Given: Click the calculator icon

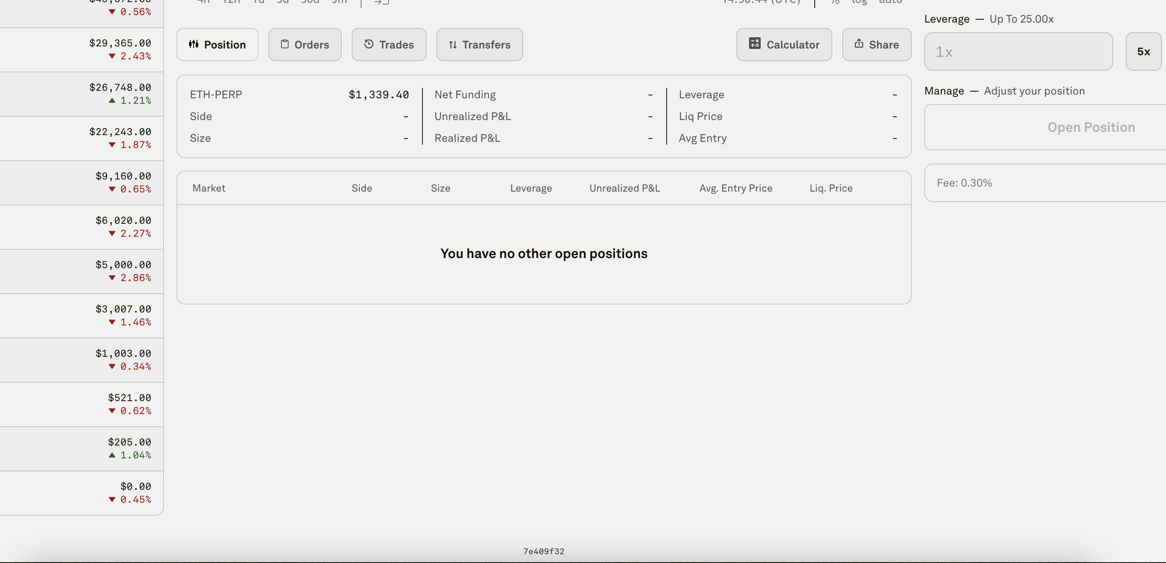Looking at the screenshot, I should (754, 44).
